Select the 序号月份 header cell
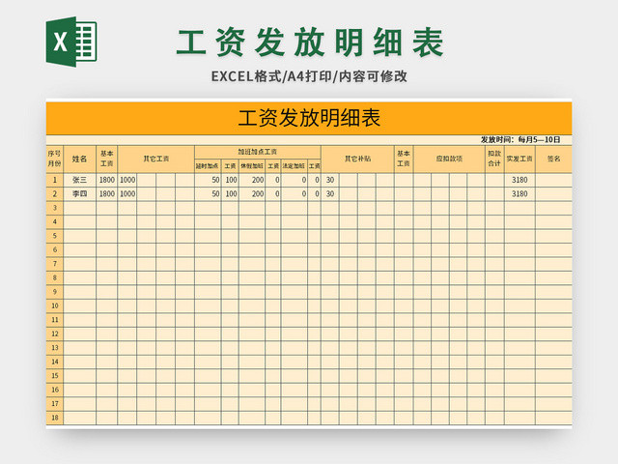Screen dimensions: 618x464 [55, 159]
